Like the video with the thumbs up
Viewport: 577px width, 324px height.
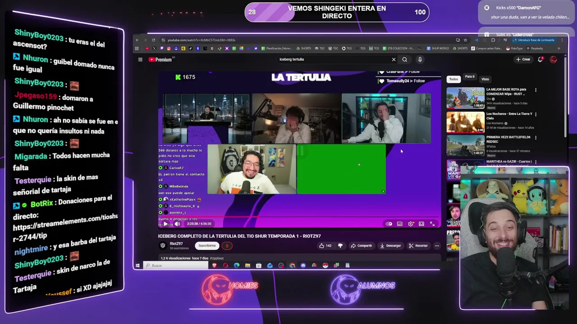[x=325, y=246]
